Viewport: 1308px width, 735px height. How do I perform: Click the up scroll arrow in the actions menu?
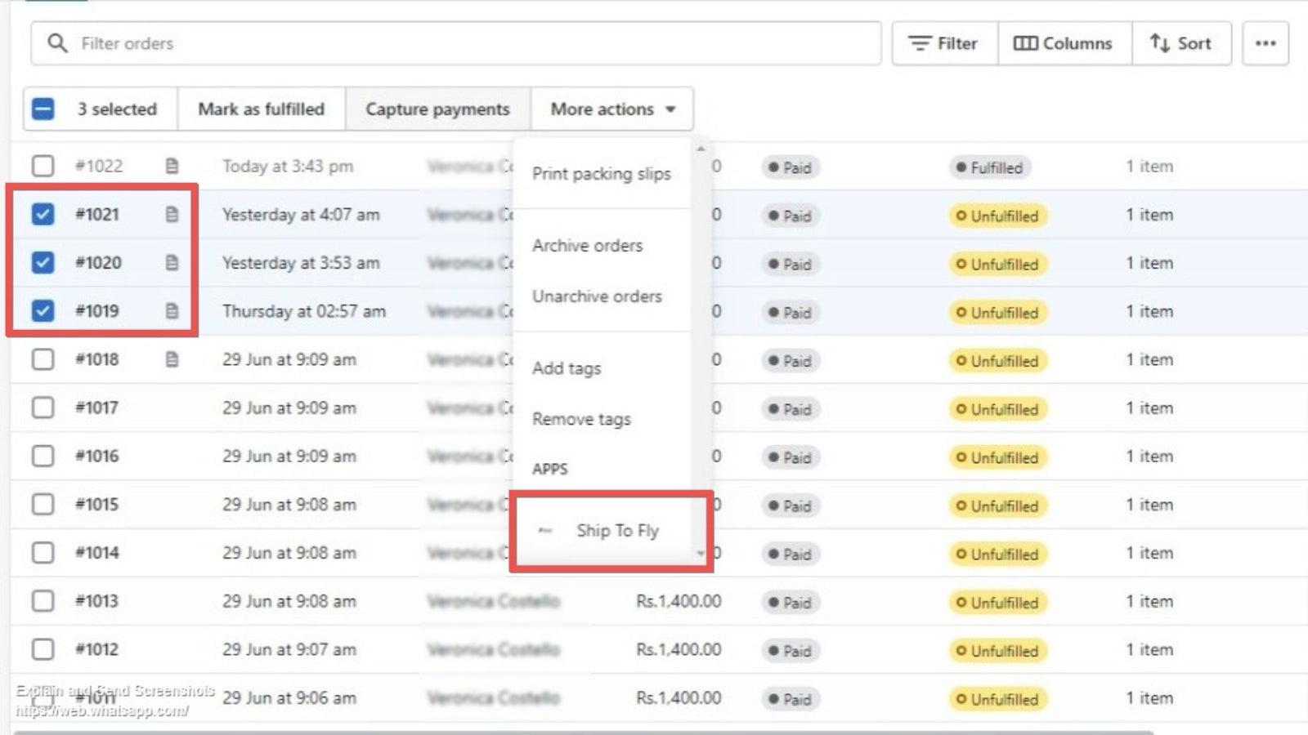[x=701, y=148]
